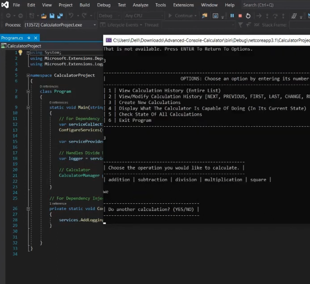Click the Save All icon
The width and height of the screenshot is (310, 284).
coord(60,16)
